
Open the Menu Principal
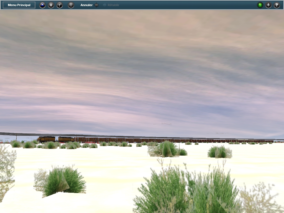point(19,5)
